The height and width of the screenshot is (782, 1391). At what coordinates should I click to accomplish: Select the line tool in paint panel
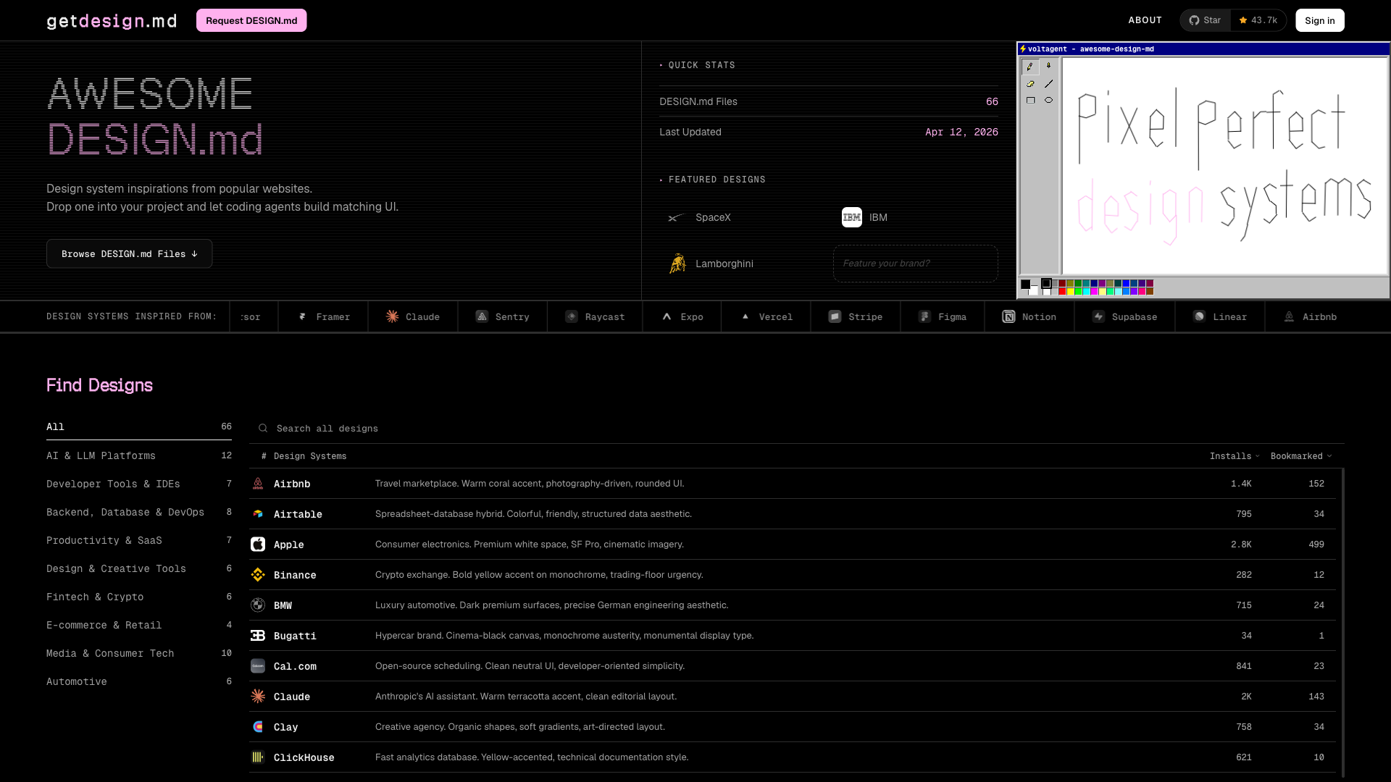[1048, 84]
